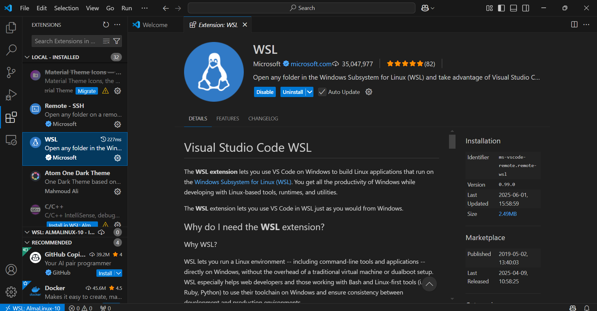Viewport: 597px width, 311px height.
Task: Open manage gear for Remote - SSH
Action: point(118,124)
